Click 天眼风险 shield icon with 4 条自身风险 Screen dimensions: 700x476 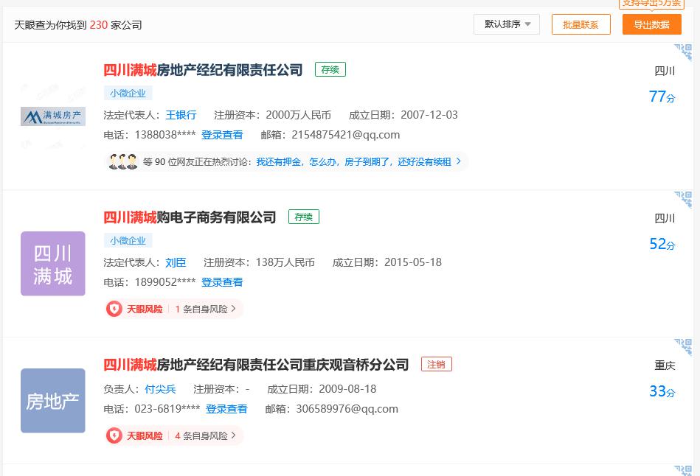(x=114, y=435)
